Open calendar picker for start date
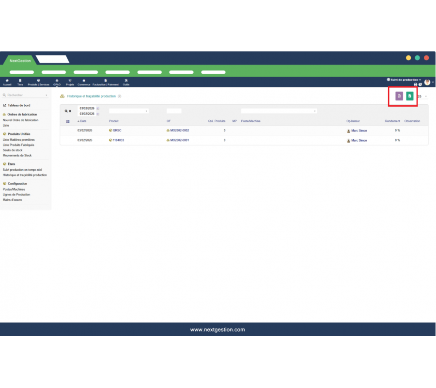436x388 pixels. click(x=98, y=108)
